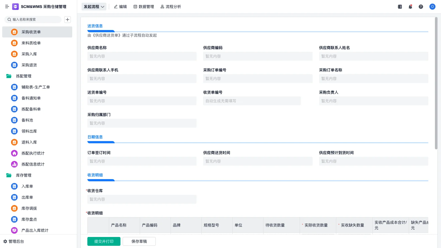Click the 备料池 blue icon
The width and height of the screenshot is (441, 248).
click(x=14, y=120)
